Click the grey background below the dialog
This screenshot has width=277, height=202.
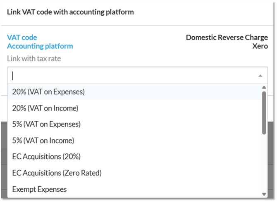4,165
